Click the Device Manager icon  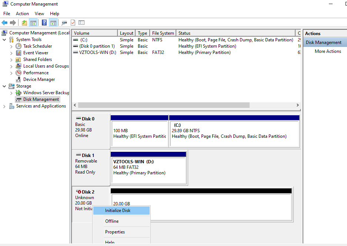(x=19, y=79)
